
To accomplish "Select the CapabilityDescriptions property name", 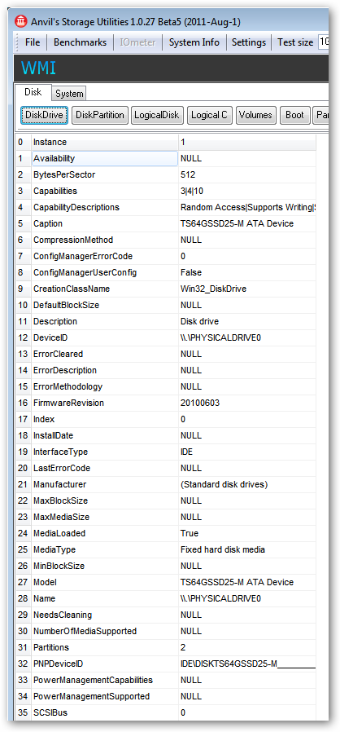I will pyautogui.click(x=76, y=207).
